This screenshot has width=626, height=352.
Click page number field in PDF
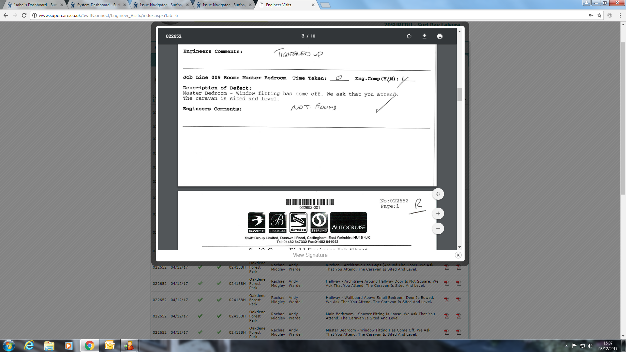pyautogui.click(x=303, y=36)
